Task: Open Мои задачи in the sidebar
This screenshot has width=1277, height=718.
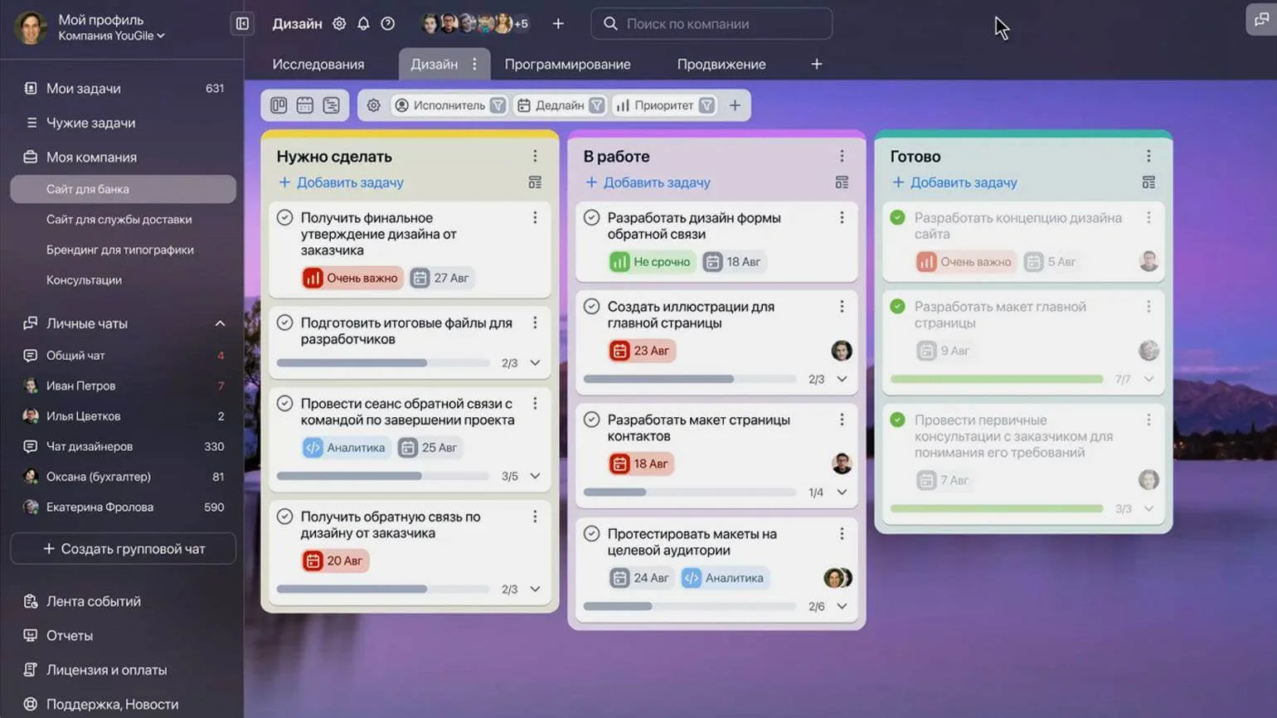Action: (x=123, y=88)
